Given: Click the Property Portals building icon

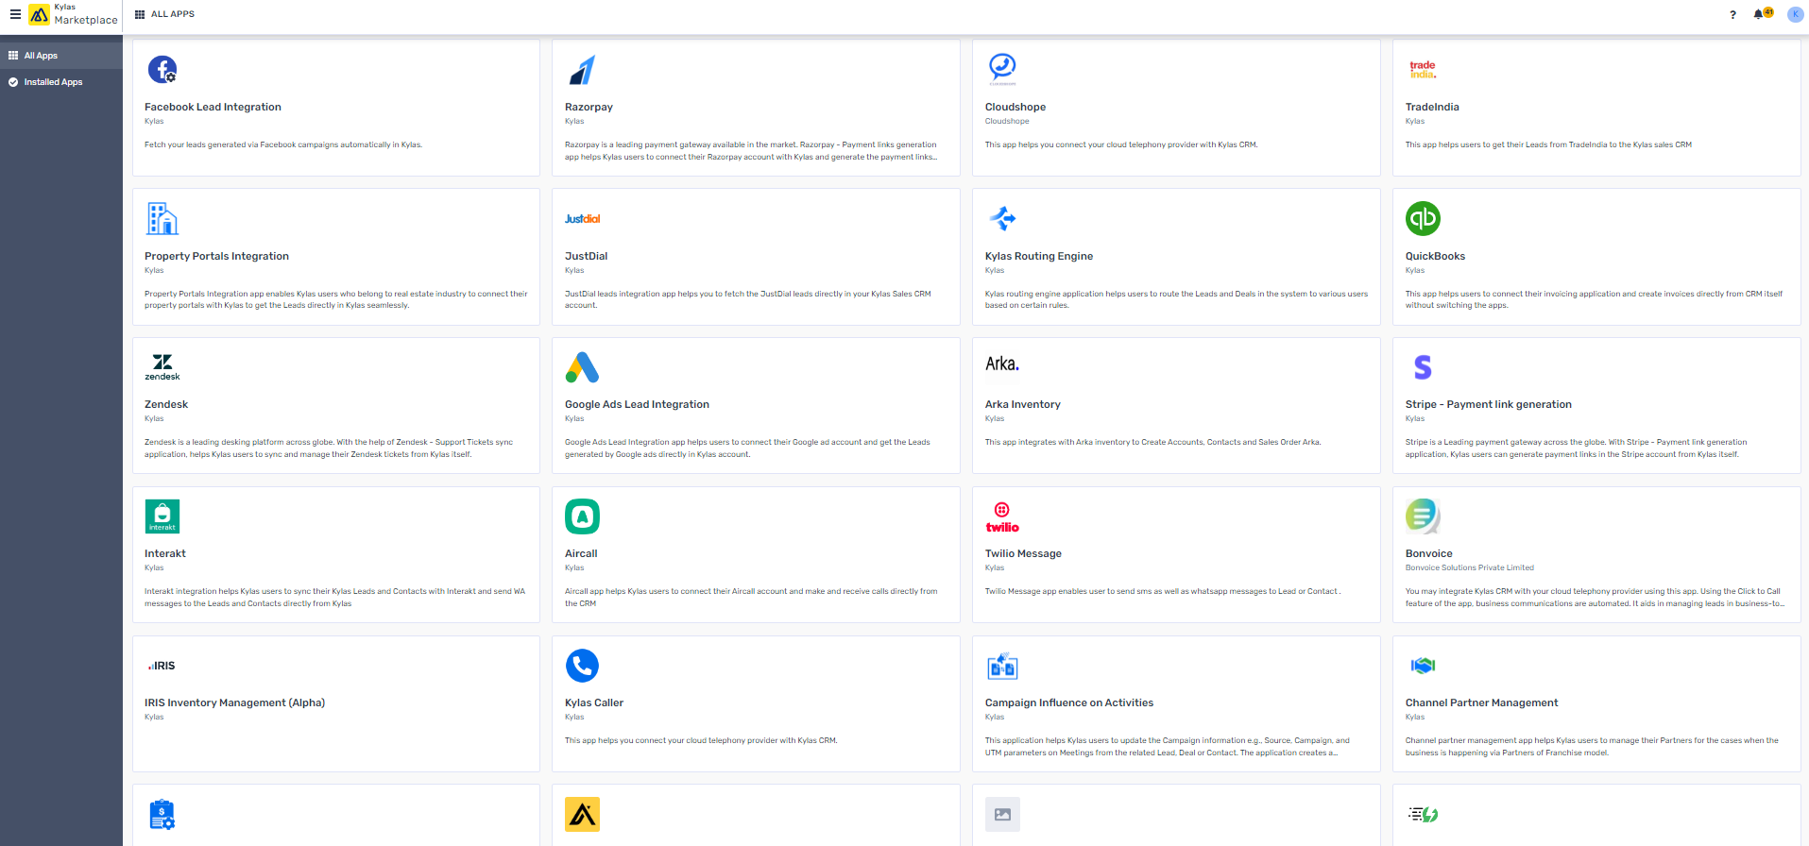Looking at the screenshot, I should [x=162, y=218].
